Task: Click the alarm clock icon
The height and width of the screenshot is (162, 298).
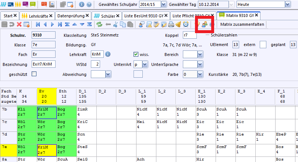Action: (x=186, y=24)
